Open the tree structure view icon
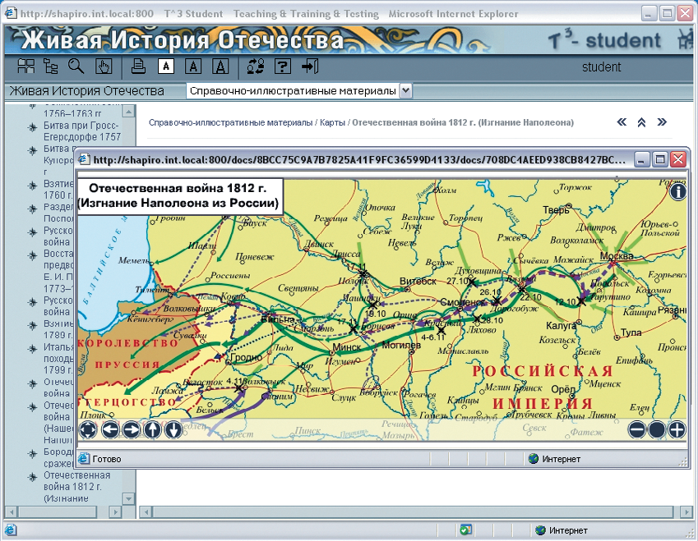This screenshot has width=698, height=541. click(x=51, y=66)
